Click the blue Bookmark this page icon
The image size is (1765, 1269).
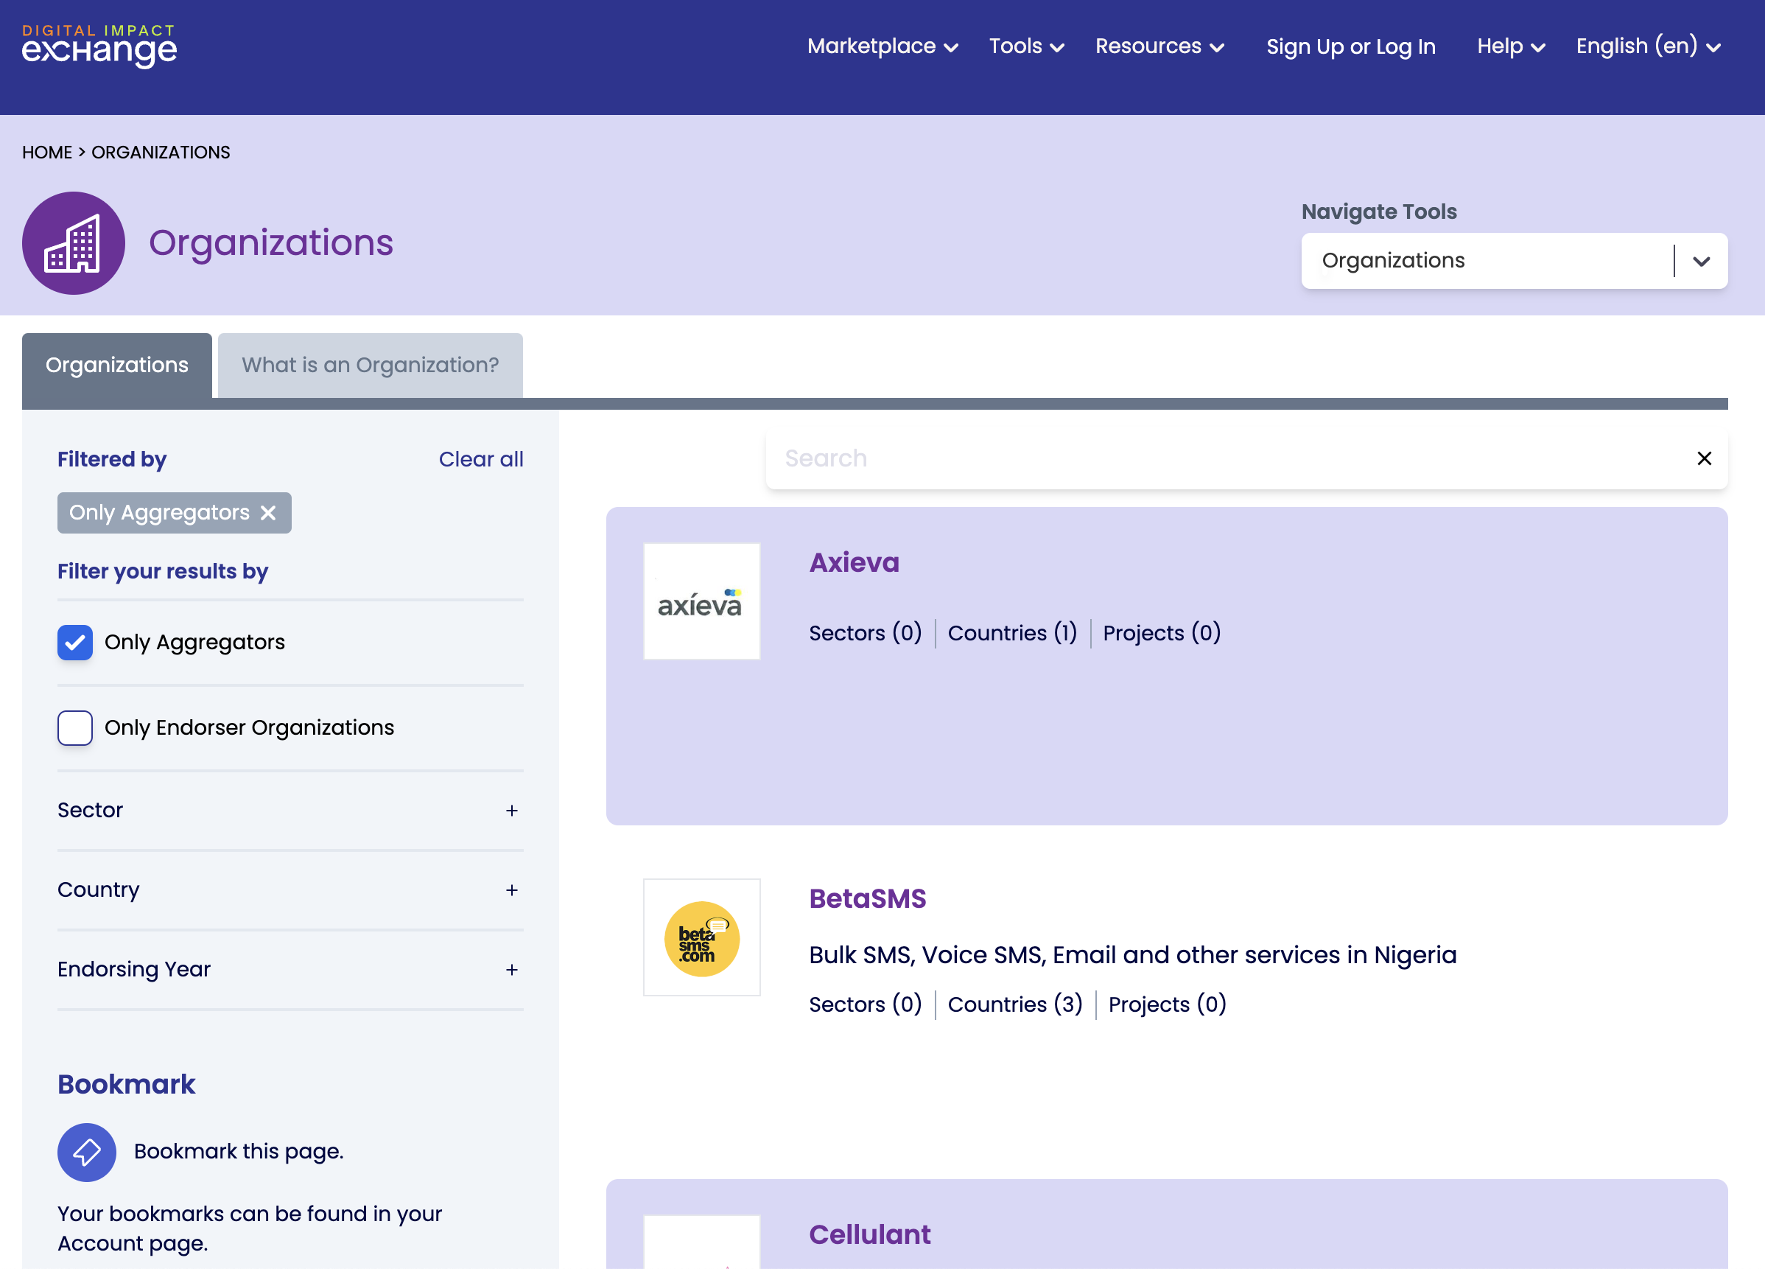coord(86,1153)
